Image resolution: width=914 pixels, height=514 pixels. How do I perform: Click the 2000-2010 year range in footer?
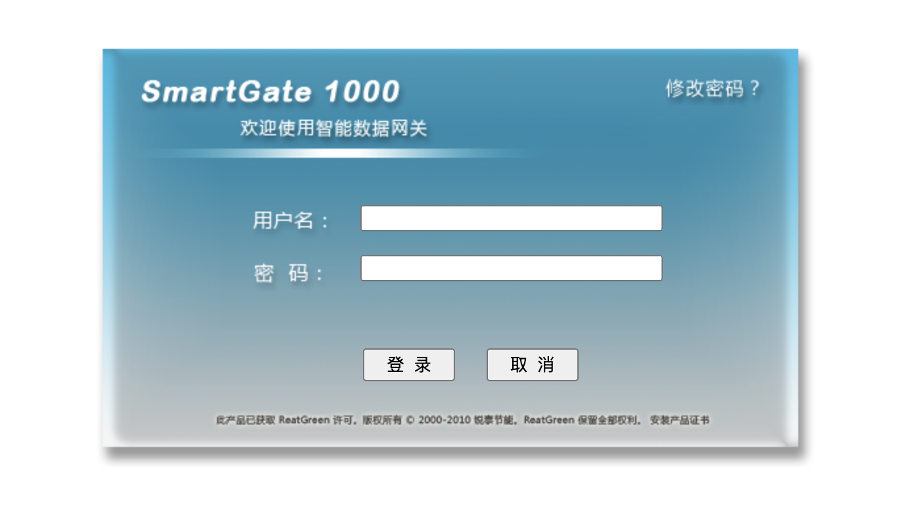pyautogui.click(x=444, y=420)
